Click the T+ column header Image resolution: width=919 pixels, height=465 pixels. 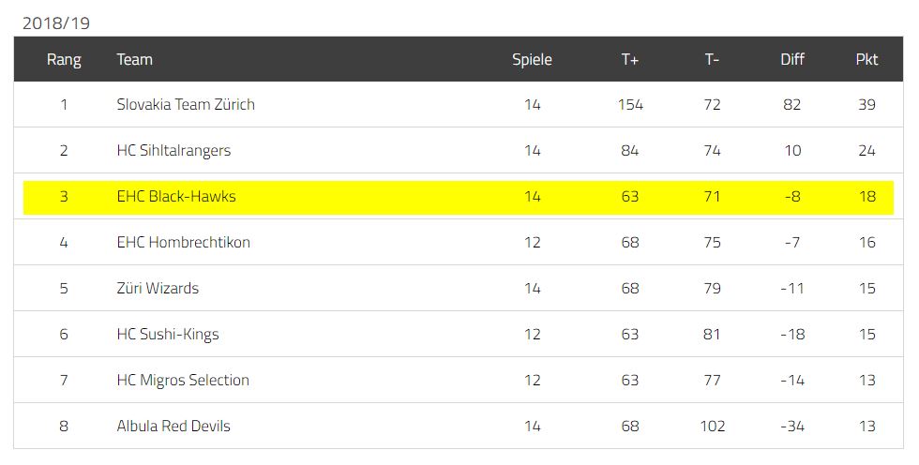click(x=629, y=59)
